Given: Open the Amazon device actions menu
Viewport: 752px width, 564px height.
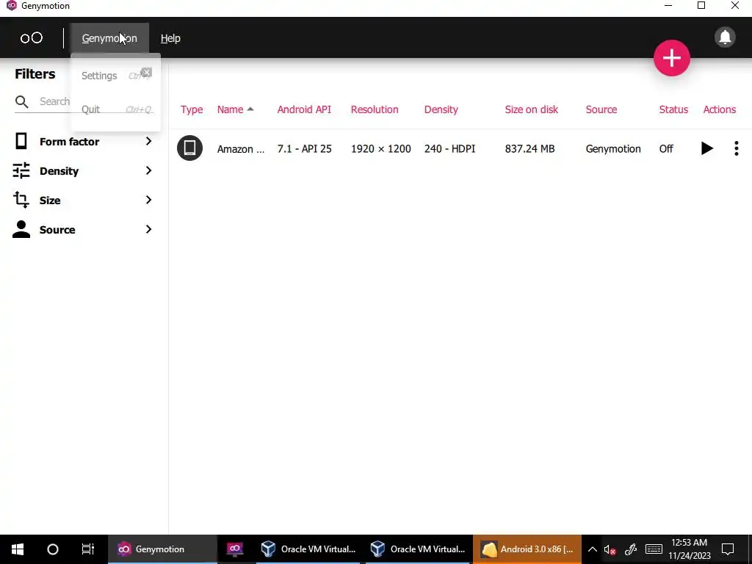Looking at the screenshot, I should point(736,148).
